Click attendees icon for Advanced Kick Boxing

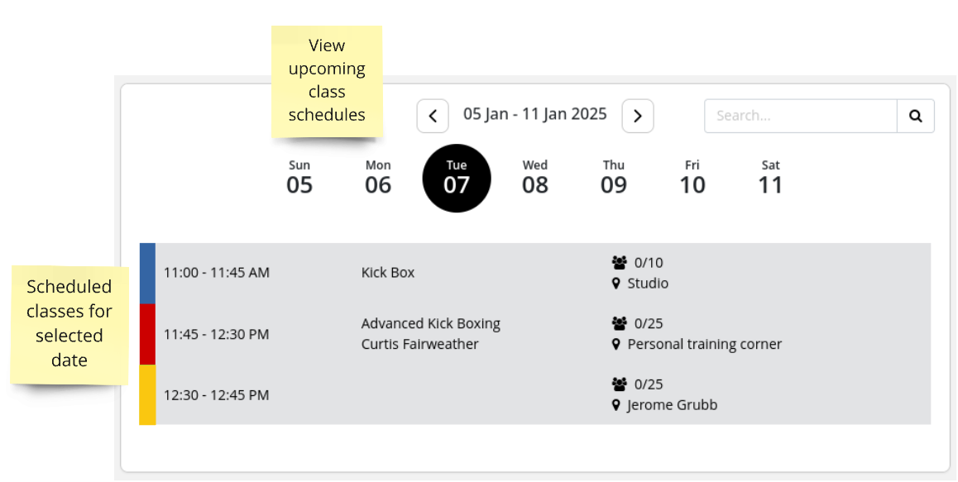[x=620, y=323]
